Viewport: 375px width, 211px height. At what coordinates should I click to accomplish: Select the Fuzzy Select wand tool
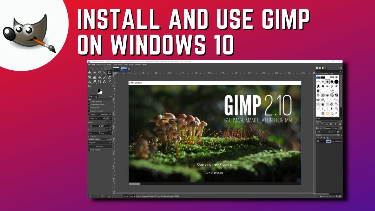105,73
